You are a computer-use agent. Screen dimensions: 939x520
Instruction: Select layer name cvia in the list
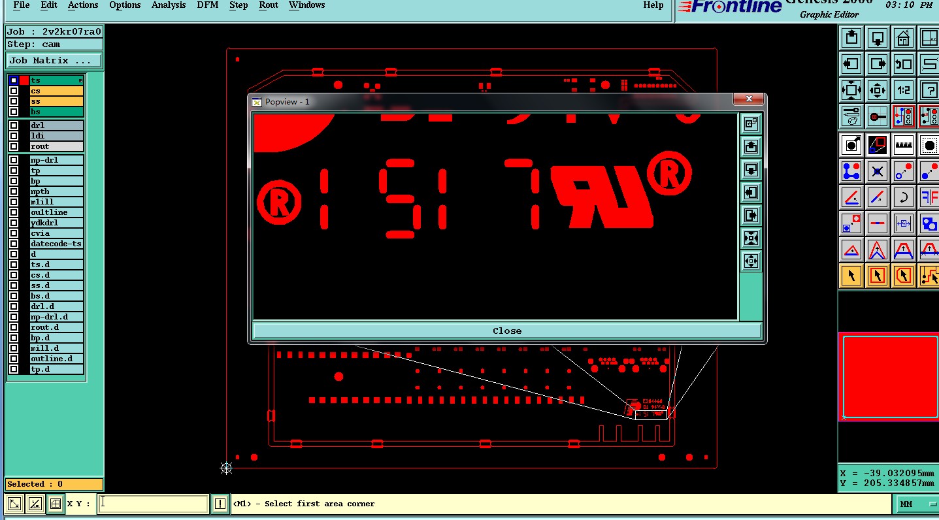tap(56, 233)
